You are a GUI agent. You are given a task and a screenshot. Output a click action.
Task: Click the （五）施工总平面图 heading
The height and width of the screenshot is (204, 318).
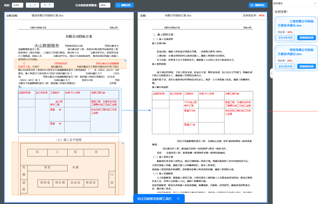click(x=69, y=140)
